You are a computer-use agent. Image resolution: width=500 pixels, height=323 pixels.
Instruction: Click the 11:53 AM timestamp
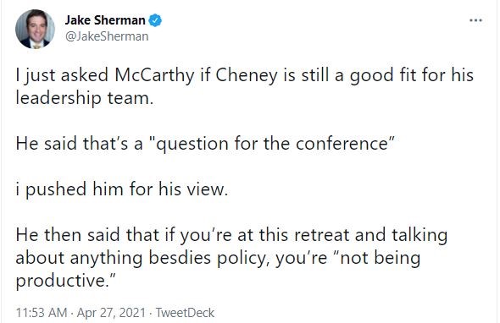[42, 313]
